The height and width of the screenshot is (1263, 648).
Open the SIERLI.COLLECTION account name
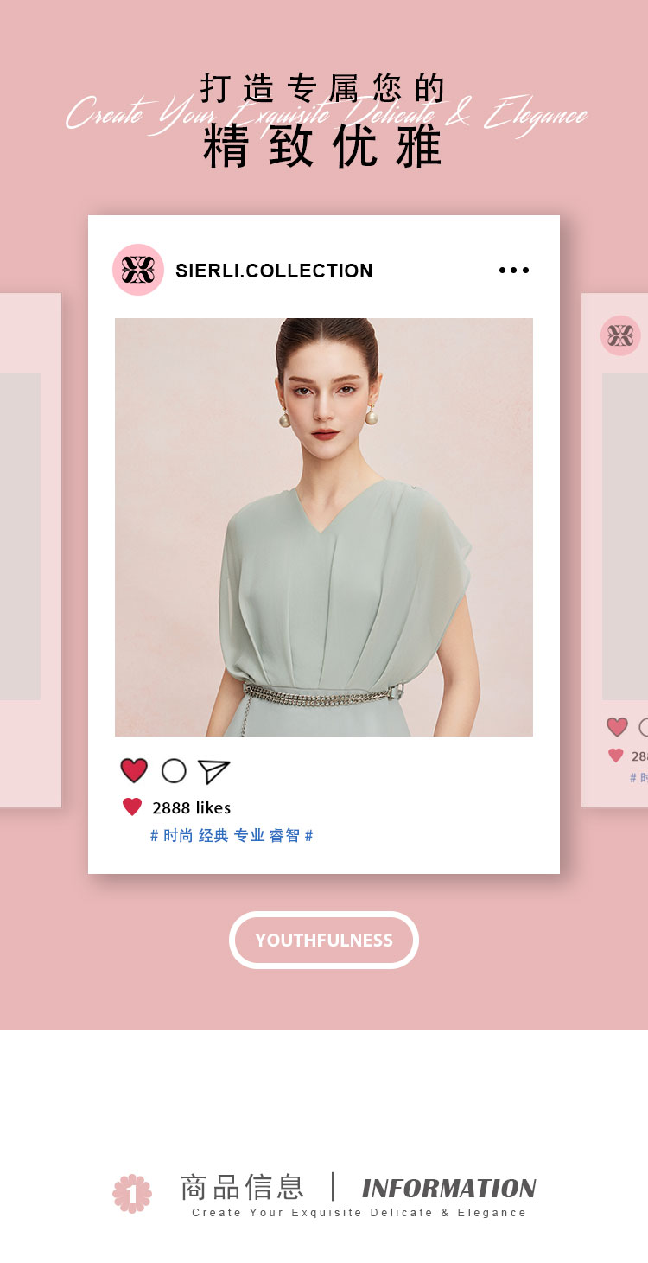[x=274, y=271]
